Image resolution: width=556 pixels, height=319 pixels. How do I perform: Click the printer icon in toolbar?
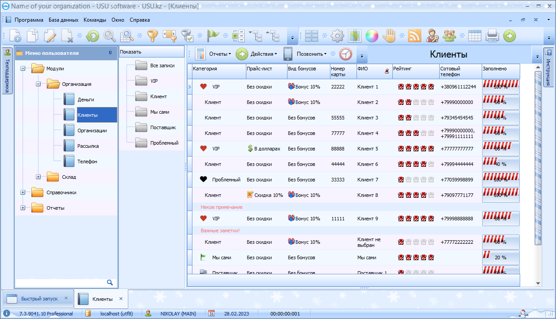[492, 36]
